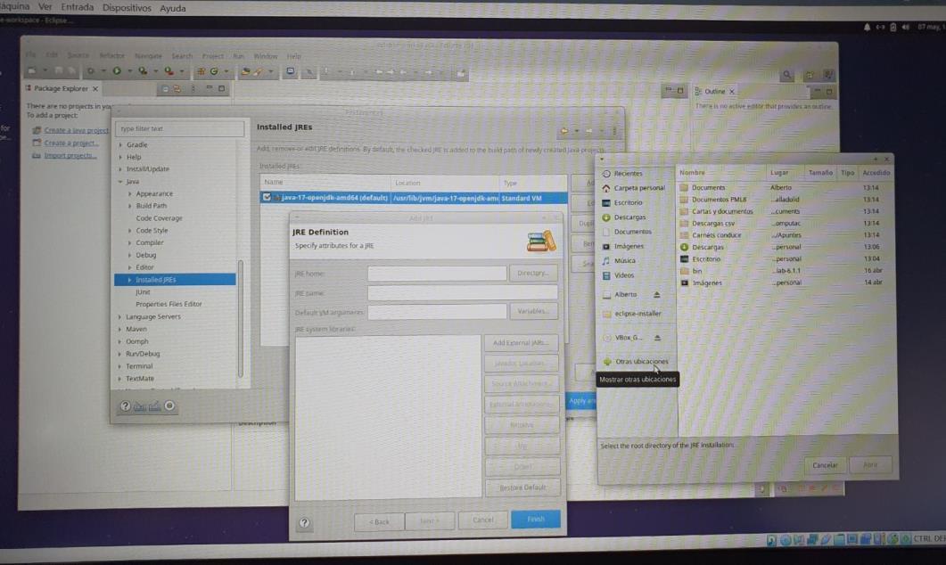Viewport: 946px width, 565px height.
Task: Click Link with Editor in Package Explorer
Action: pos(177,88)
